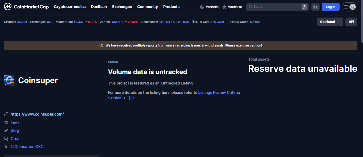This screenshot has width=363, height=157.
Task: Open the DexScan menu
Action: click(x=99, y=7)
